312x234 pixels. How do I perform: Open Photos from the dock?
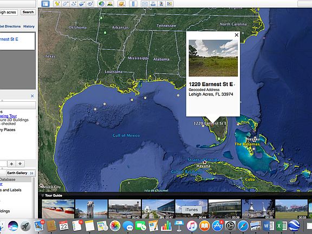115,226
